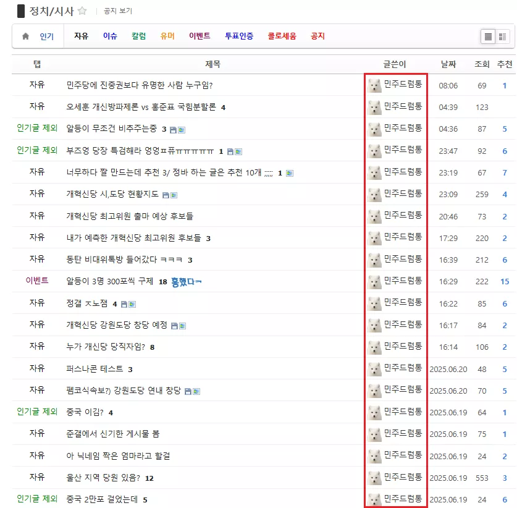517x508 pixels.
Task: Open post 동탄 비대위톡방 들어갔다 ㅋㅋㅋ
Action: pyautogui.click(x=124, y=260)
